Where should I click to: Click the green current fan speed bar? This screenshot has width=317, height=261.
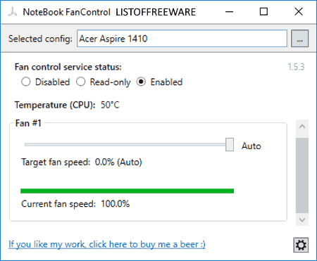tap(128, 191)
